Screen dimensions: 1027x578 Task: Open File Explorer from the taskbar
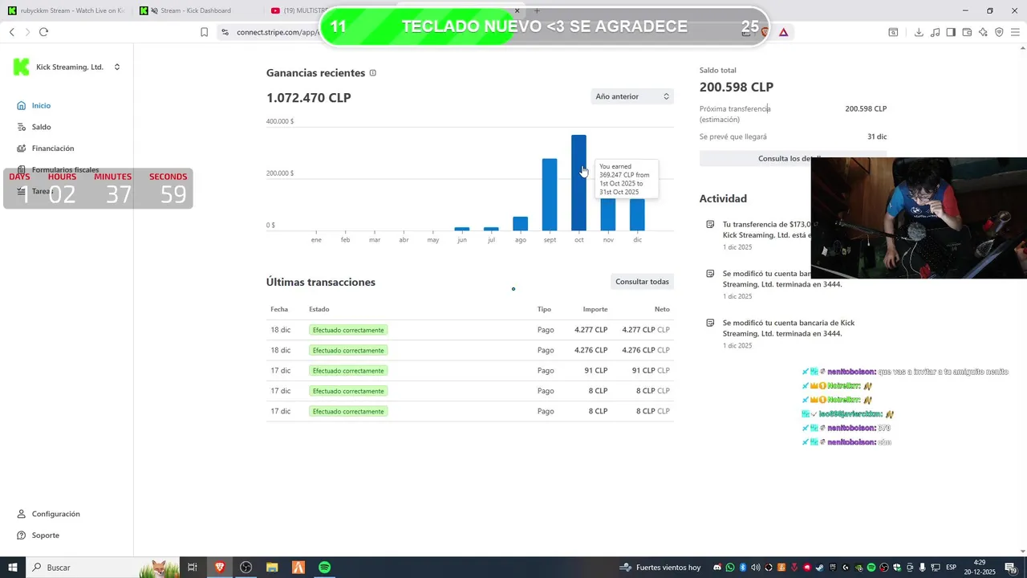(272, 568)
